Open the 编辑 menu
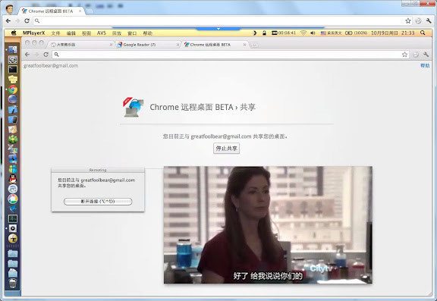The image size is (437, 301). pyautogui.click(x=71, y=33)
